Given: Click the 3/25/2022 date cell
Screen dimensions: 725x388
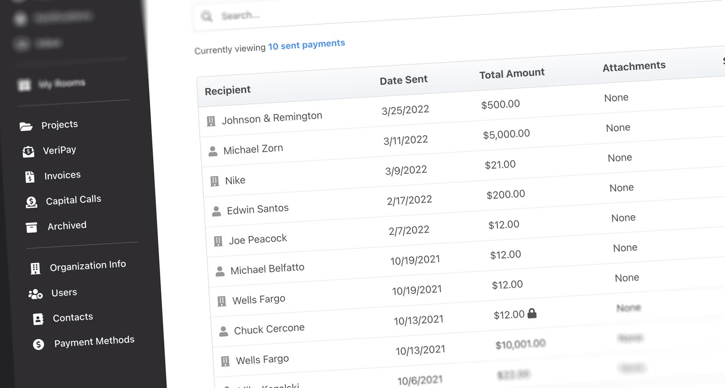Looking at the screenshot, I should point(405,110).
